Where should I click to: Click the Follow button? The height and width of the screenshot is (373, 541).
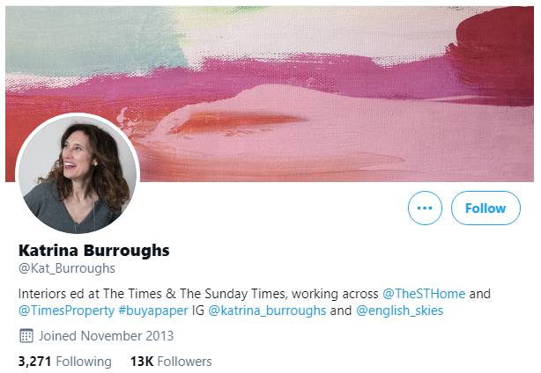point(485,208)
